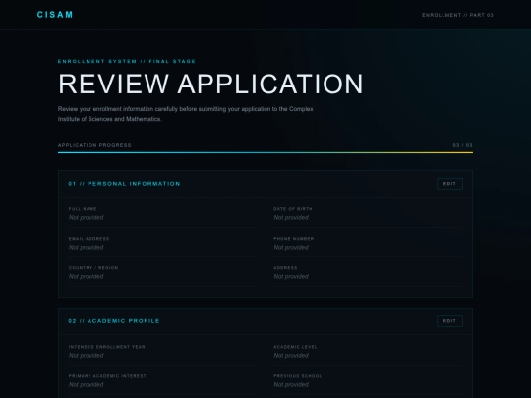This screenshot has height=398, width=531.
Task: Click the 'INTENDED ENROLLMENT YEAR' label
Action: pos(106,347)
